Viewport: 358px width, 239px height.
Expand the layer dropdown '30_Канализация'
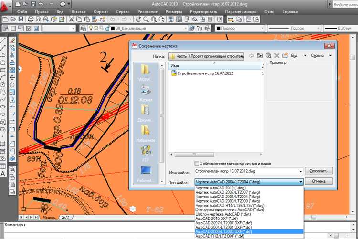coord(185,28)
